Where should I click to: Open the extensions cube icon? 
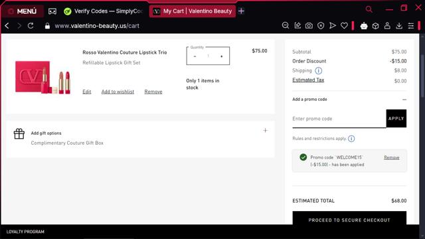[x=375, y=26]
